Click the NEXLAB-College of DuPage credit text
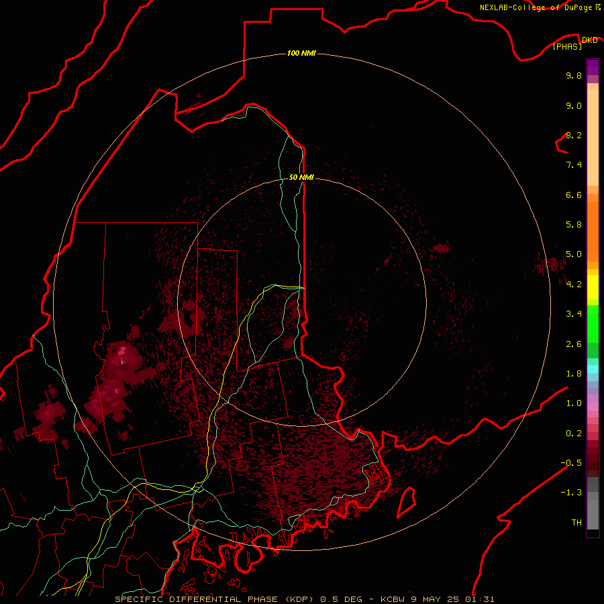This screenshot has width=604, height=604. (x=536, y=7)
